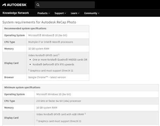Click the Autodesk logo

(14, 5)
